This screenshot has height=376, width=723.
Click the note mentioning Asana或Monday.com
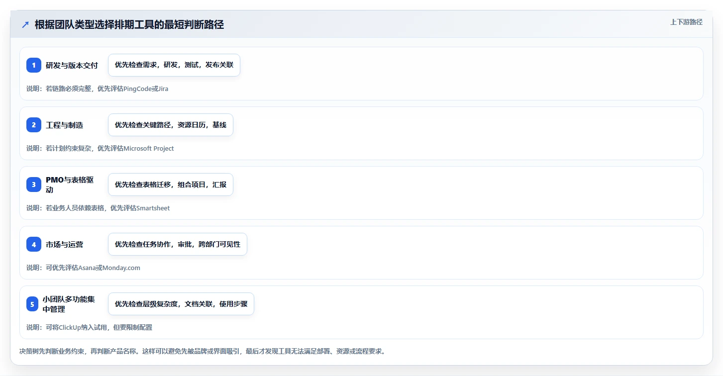coord(83,268)
